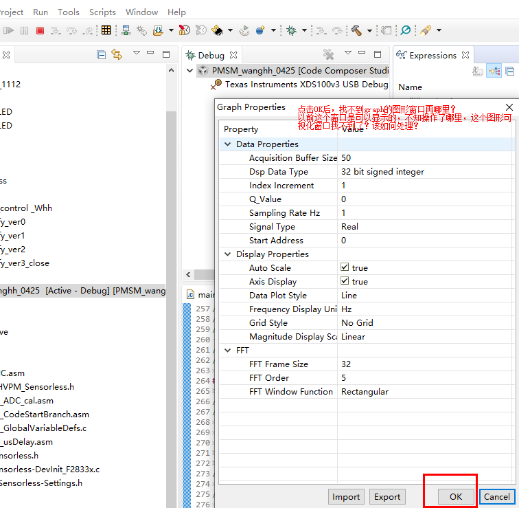Click remove all terminated icon in Debug view

coord(328,54)
